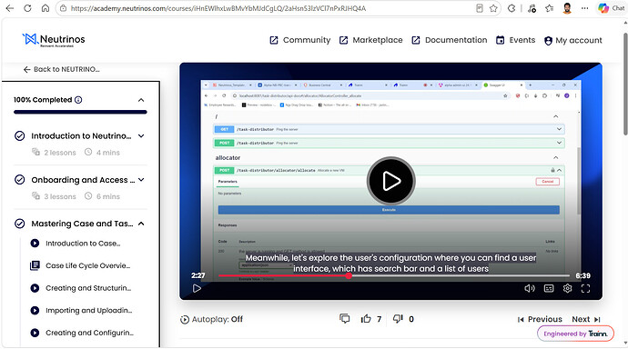Click completed checkmark for Onboarding and Access
Screen dimensions: 628x349
[20, 180]
